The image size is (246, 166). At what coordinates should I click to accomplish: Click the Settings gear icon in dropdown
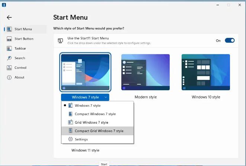(x=70, y=139)
